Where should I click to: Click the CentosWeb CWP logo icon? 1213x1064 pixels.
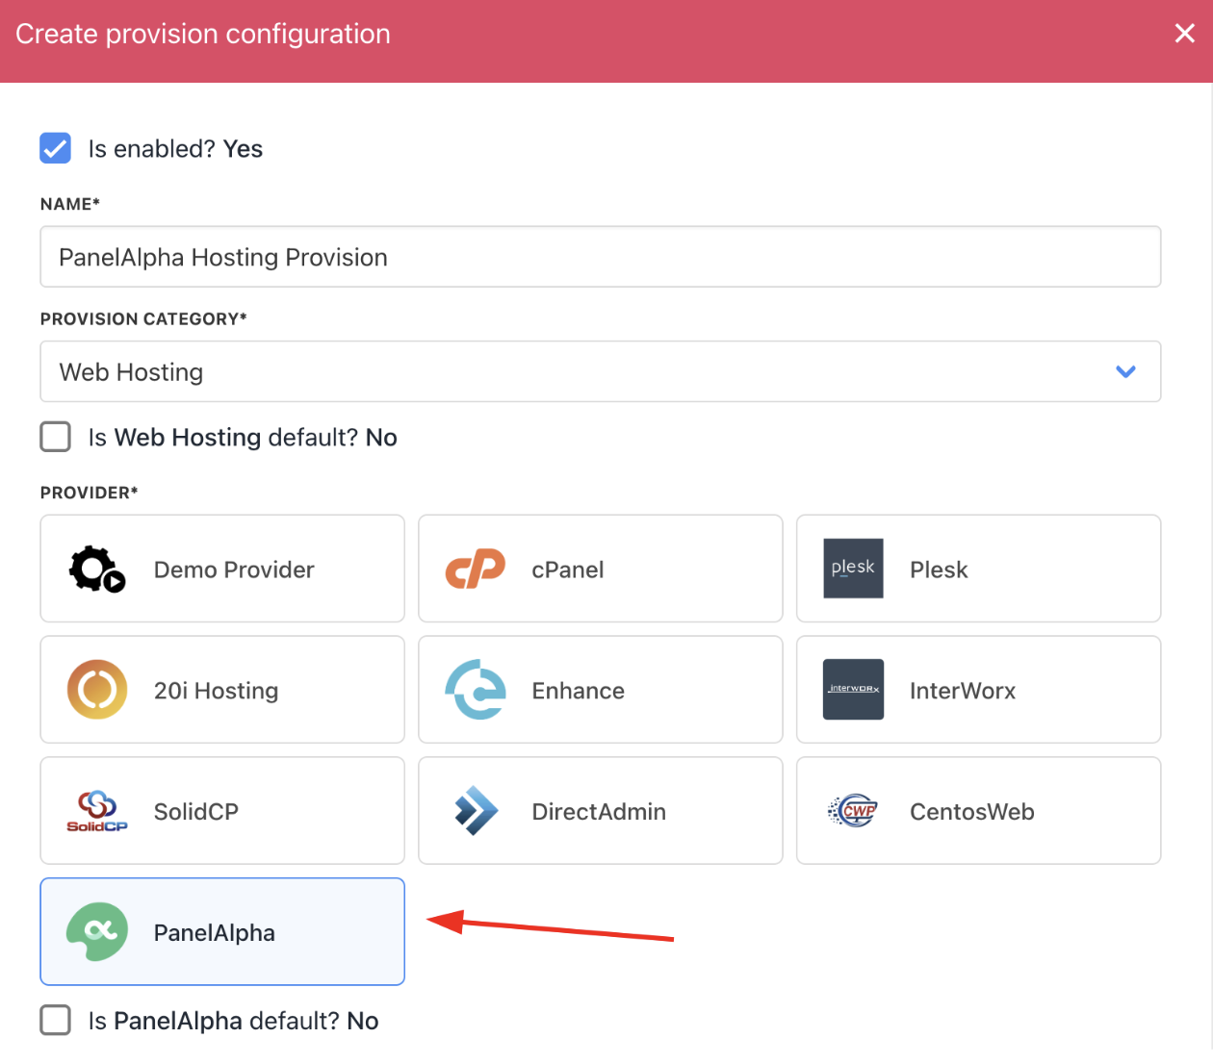(853, 811)
